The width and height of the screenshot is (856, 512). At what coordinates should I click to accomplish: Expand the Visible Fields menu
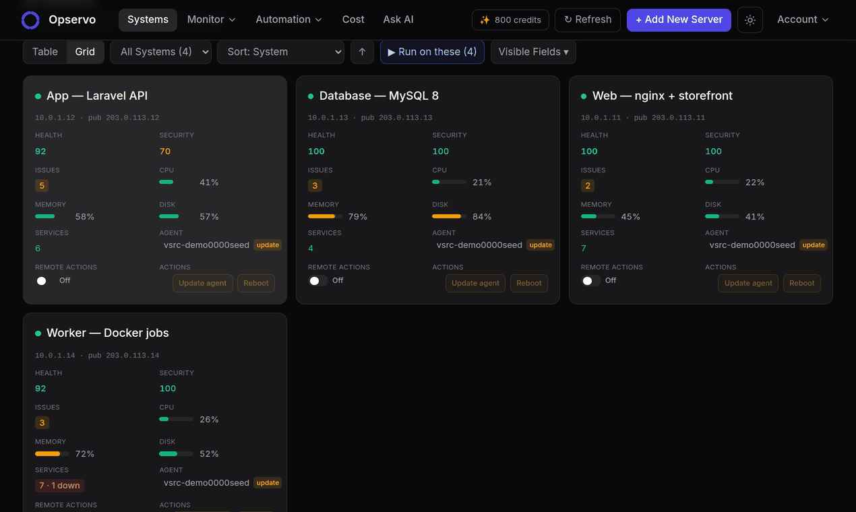coord(533,52)
